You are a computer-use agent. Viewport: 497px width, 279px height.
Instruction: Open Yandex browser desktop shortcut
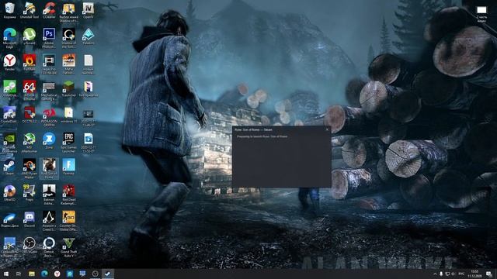pos(10,62)
